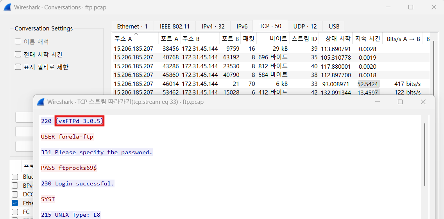
Task: Click the 220 (vsFTPd 3.0.5) banner line
Action: 73,121
